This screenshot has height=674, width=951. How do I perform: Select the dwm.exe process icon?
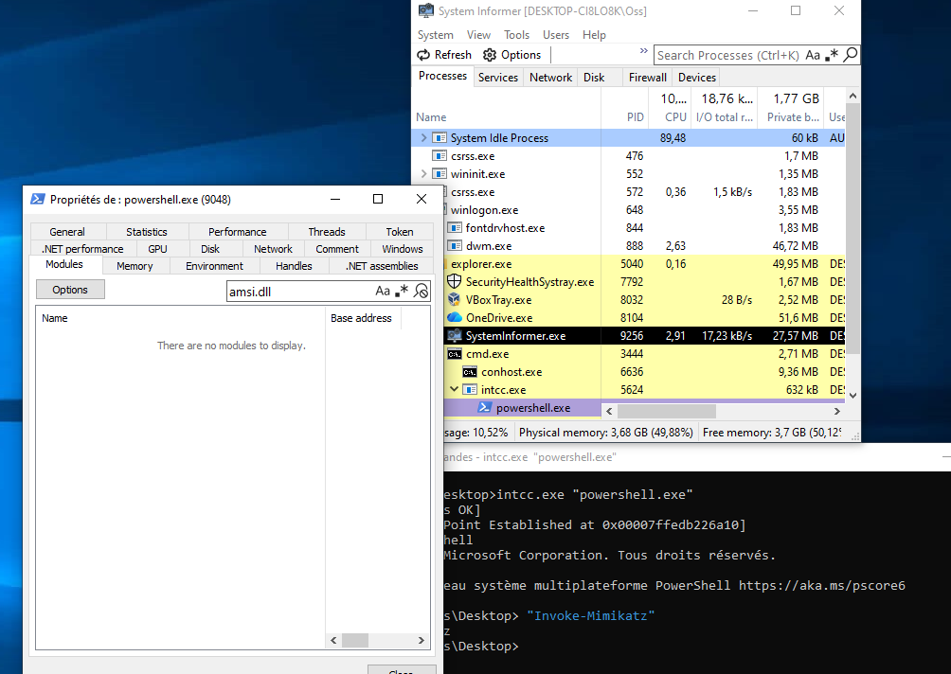pyautogui.click(x=455, y=245)
